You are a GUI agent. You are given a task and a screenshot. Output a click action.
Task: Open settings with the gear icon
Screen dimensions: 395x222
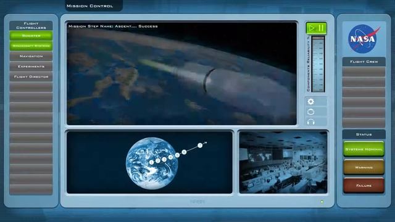pyautogui.click(x=311, y=101)
